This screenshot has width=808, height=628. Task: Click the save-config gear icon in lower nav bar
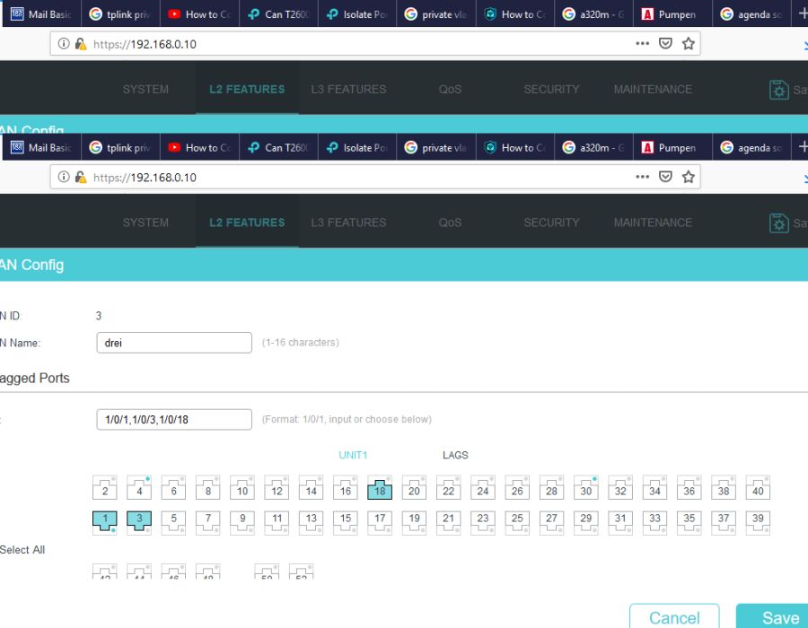click(x=779, y=222)
